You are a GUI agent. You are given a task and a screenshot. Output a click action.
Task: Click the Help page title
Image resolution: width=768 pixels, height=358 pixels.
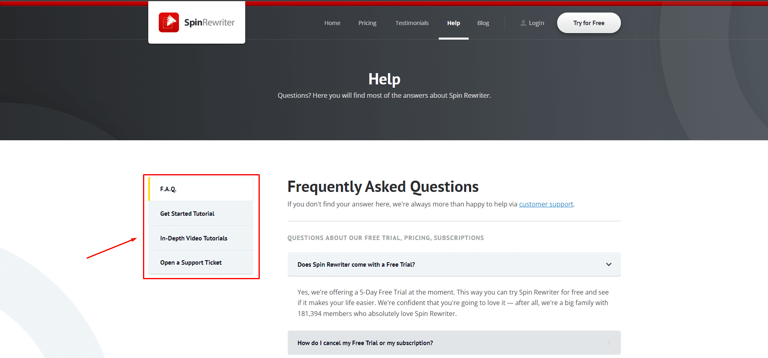[x=384, y=79]
